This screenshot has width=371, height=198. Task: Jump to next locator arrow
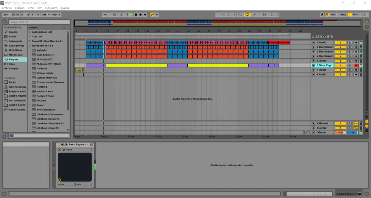(324, 37)
